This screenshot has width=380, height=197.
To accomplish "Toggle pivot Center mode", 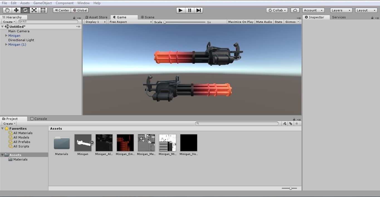I will pos(62,10).
